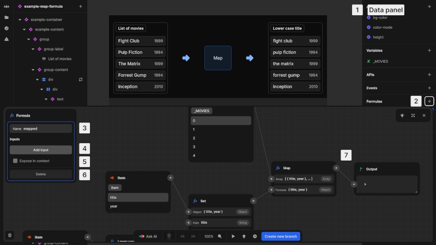Open the packages icon in left sidebar
The width and height of the screenshot is (436, 245).
7,28
